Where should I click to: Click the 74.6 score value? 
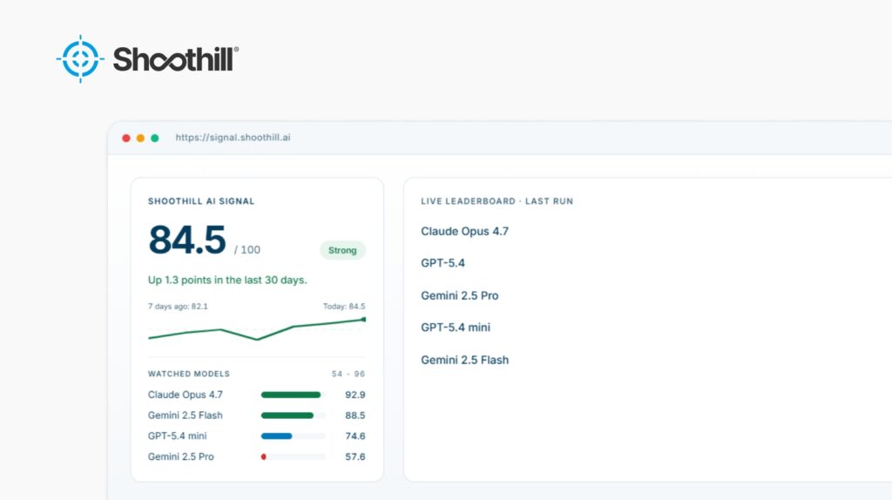355,436
